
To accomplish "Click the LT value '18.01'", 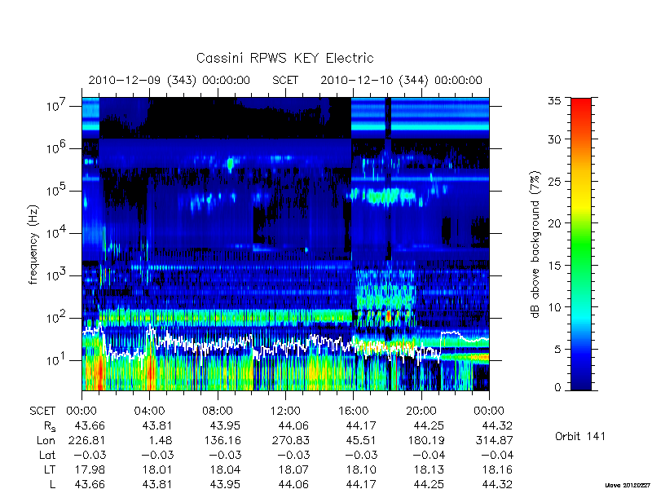I will [x=157, y=469].
